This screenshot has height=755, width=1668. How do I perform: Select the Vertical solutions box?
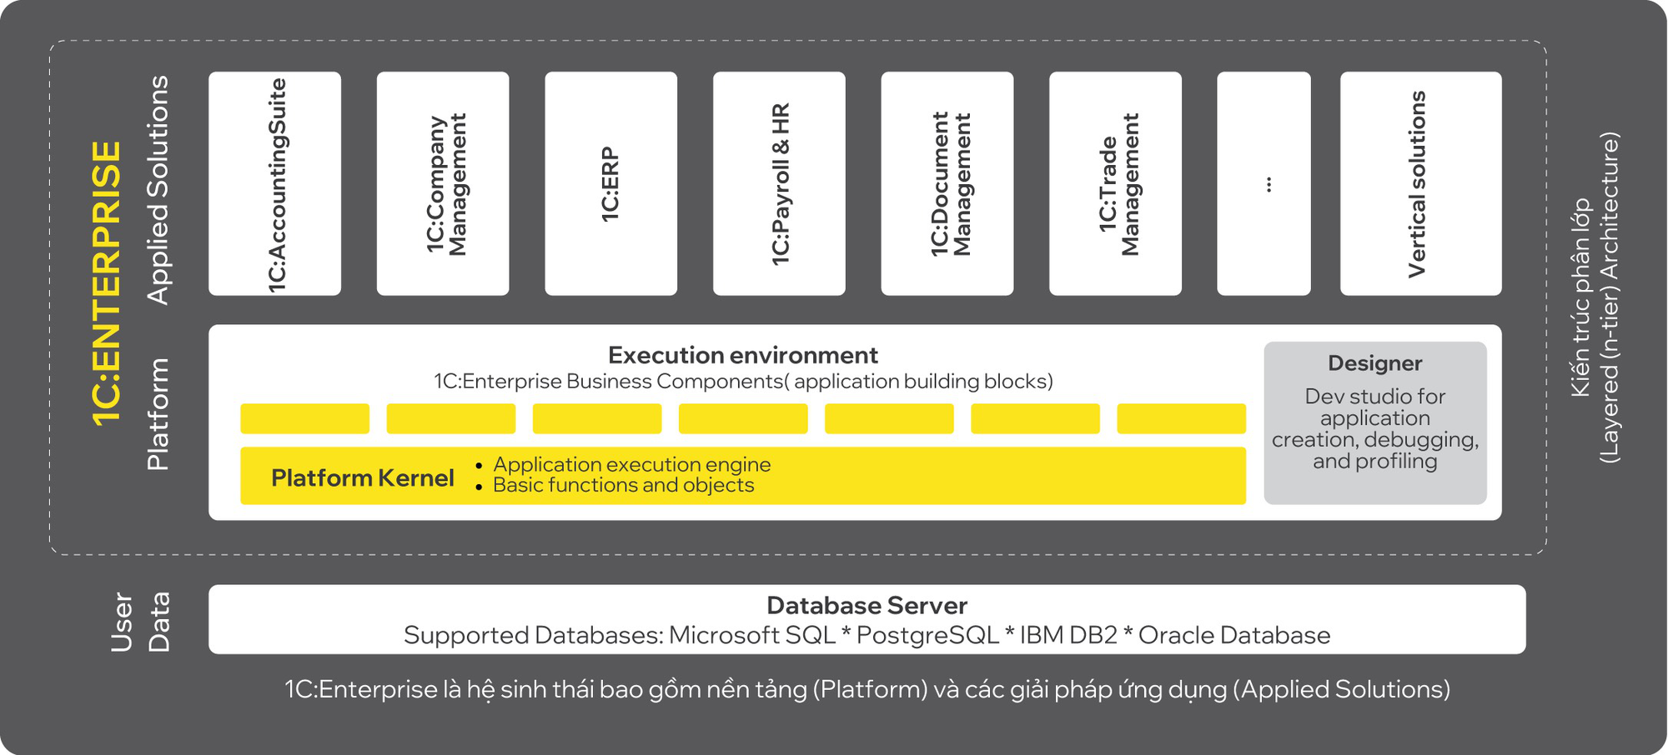tap(1421, 183)
